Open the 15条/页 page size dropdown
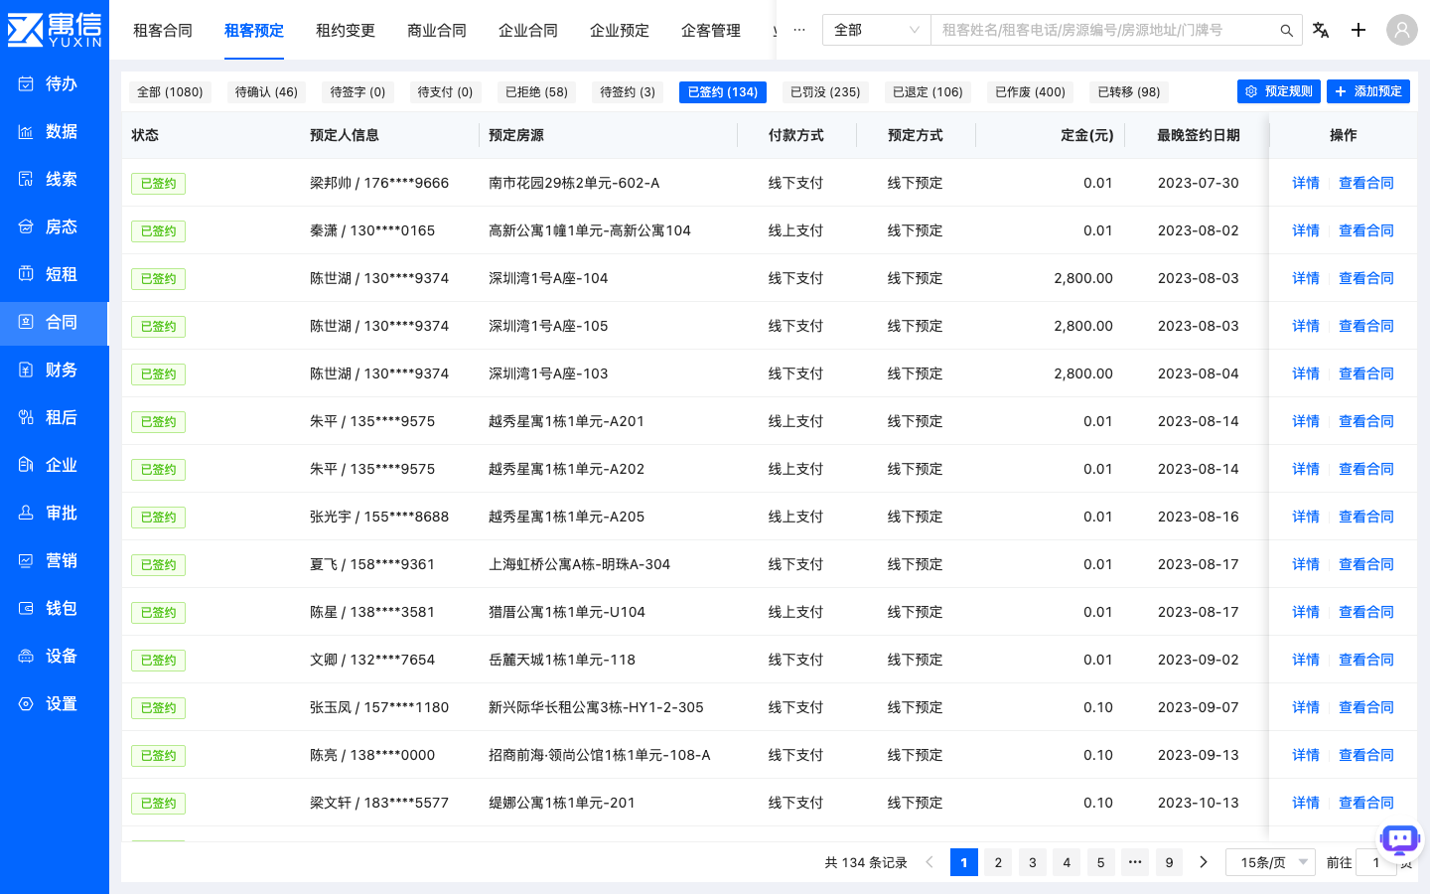This screenshot has width=1430, height=894. coord(1271,862)
